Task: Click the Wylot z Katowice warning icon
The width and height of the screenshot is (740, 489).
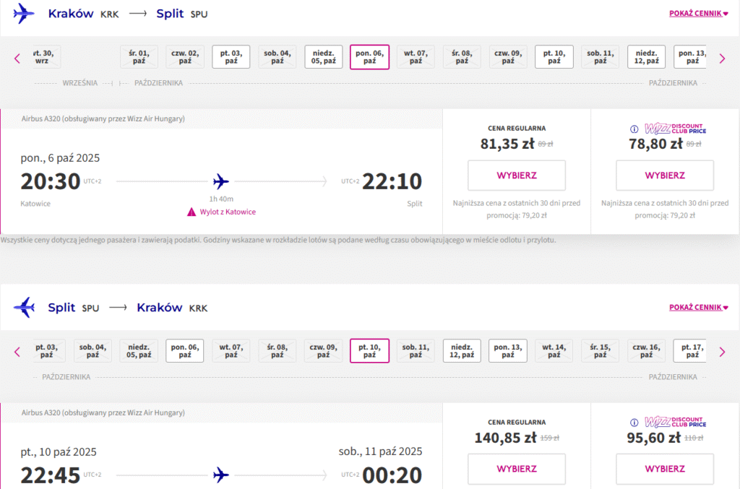Action: coord(191,212)
